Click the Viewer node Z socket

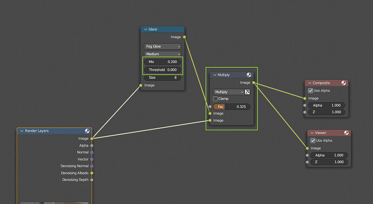point(308,162)
